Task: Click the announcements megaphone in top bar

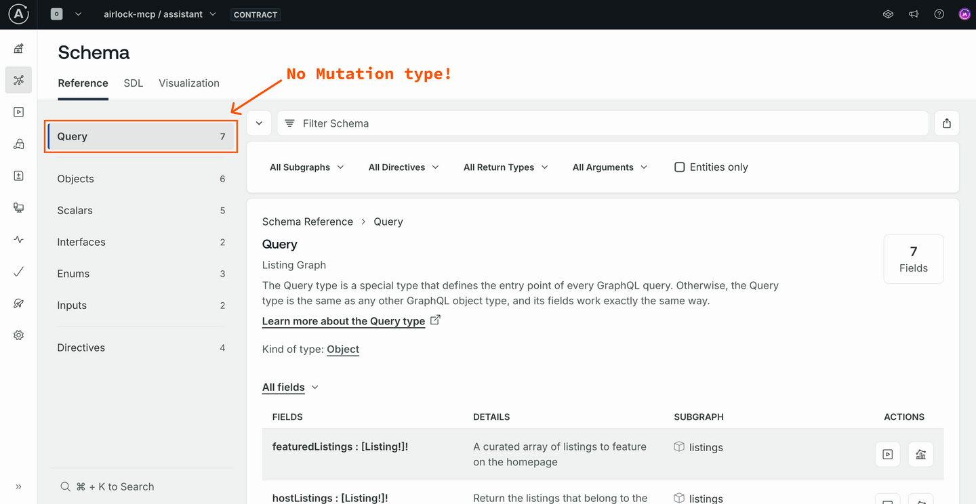Action: pyautogui.click(x=913, y=14)
